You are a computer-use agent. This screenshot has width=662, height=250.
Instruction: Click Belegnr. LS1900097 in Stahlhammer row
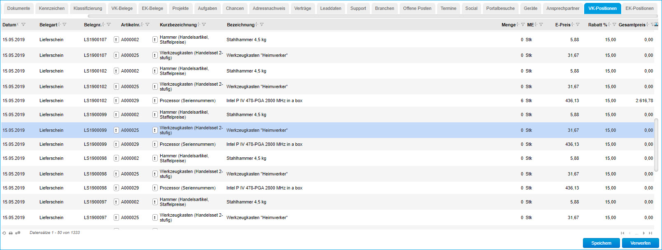[95, 202]
